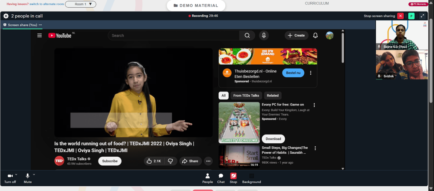Open the call settings gear icon
Screen dimensions: 434x191
[6, 16]
